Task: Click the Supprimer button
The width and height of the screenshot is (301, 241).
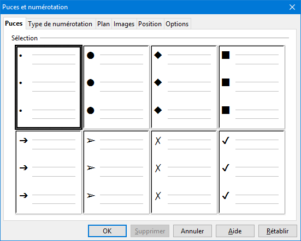Action: coord(150,231)
